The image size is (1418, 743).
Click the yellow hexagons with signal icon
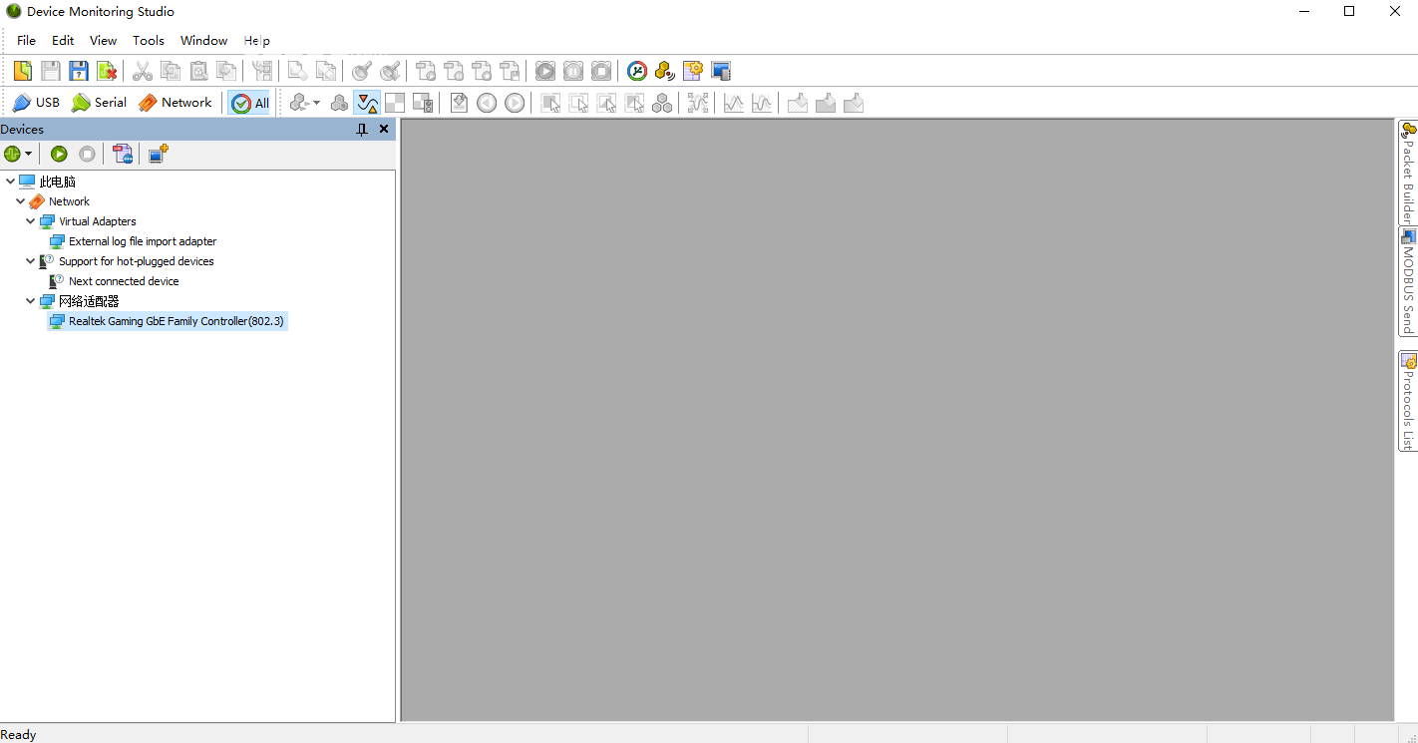(665, 71)
